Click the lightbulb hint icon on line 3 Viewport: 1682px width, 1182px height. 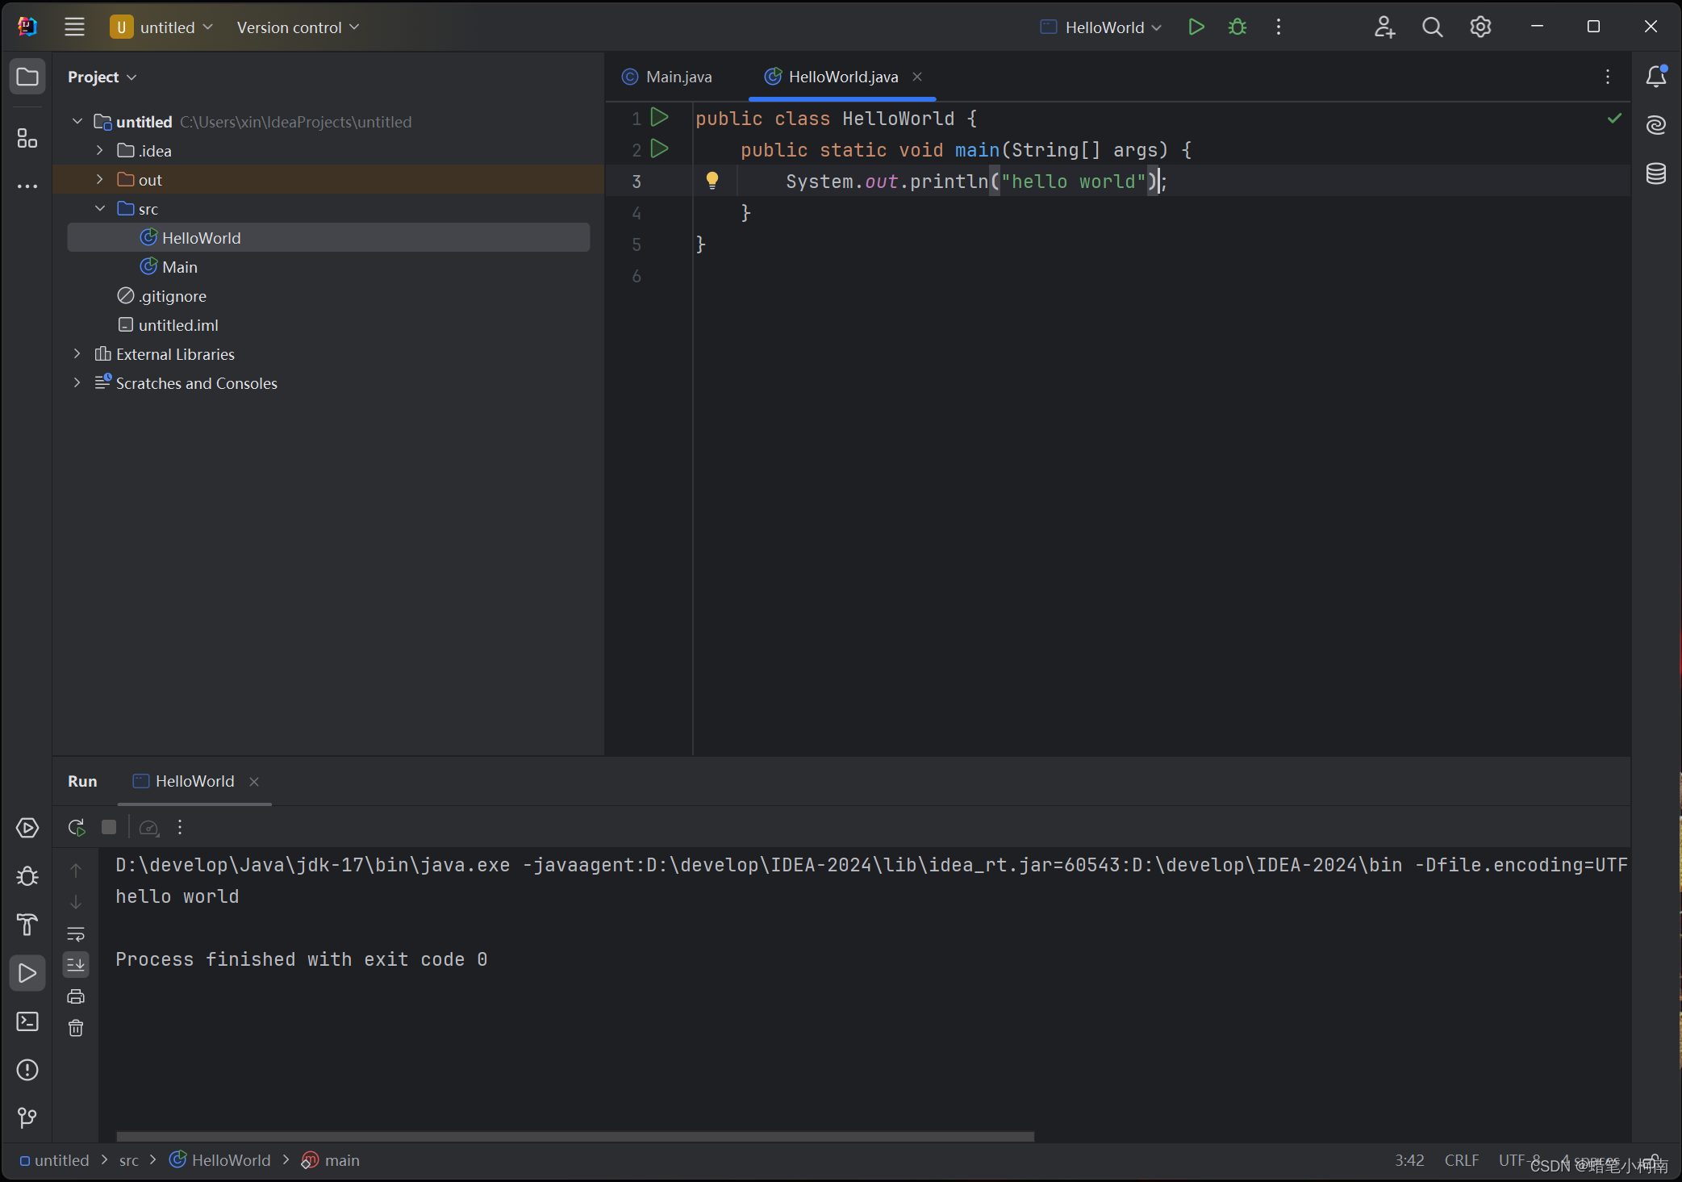714,181
